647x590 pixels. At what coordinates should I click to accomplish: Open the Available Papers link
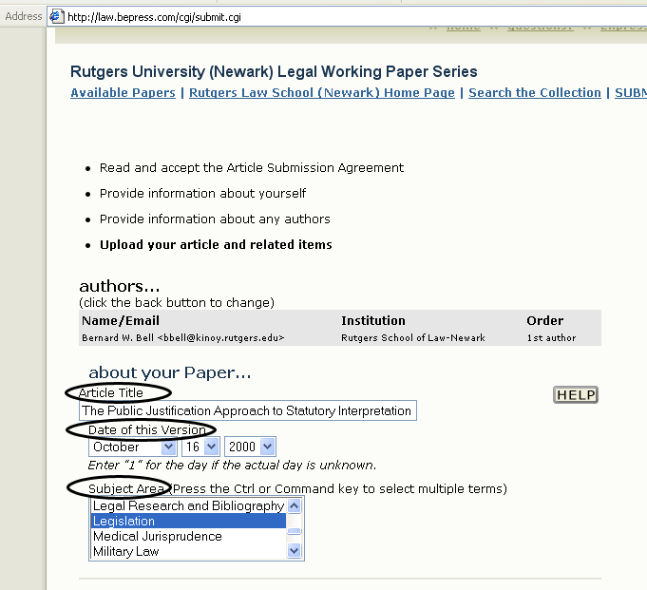pyautogui.click(x=123, y=92)
